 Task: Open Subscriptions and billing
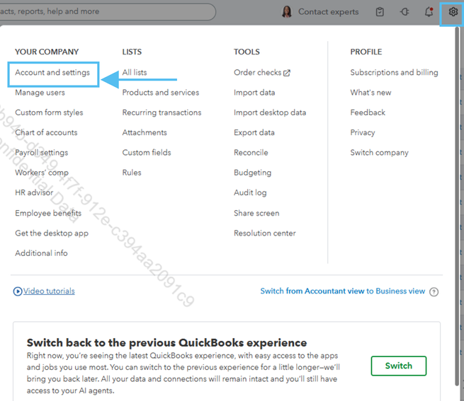pyautogui.click(x=394, y=73)
